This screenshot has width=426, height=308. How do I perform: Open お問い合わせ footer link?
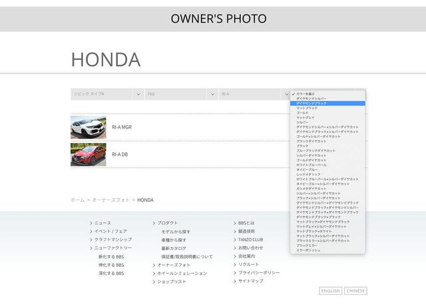[251, 248]
